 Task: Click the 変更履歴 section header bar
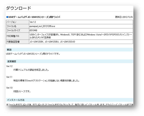[x=70, y=61]
